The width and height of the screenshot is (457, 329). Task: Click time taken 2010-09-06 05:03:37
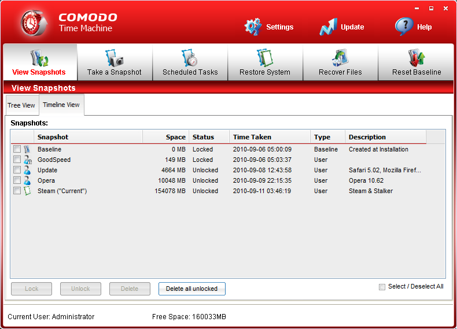click(x=262, y=160)
